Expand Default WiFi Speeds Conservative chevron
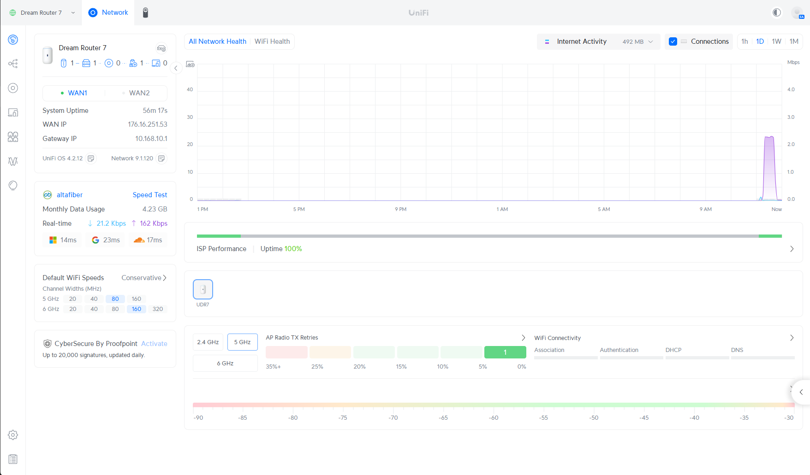Image resolution: width=810 pixels, height=475 pixels. click(164, 278)
